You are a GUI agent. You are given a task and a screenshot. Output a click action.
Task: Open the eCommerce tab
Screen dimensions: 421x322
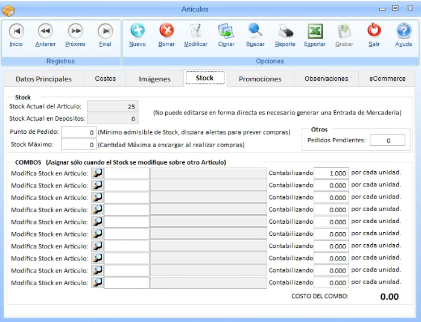tap(387, 79)
